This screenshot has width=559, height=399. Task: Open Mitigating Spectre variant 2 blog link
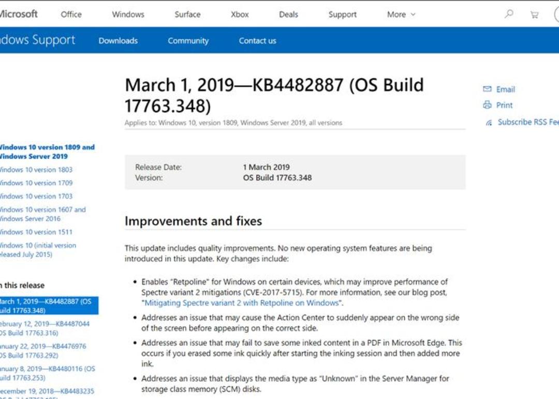click(242, 303)
